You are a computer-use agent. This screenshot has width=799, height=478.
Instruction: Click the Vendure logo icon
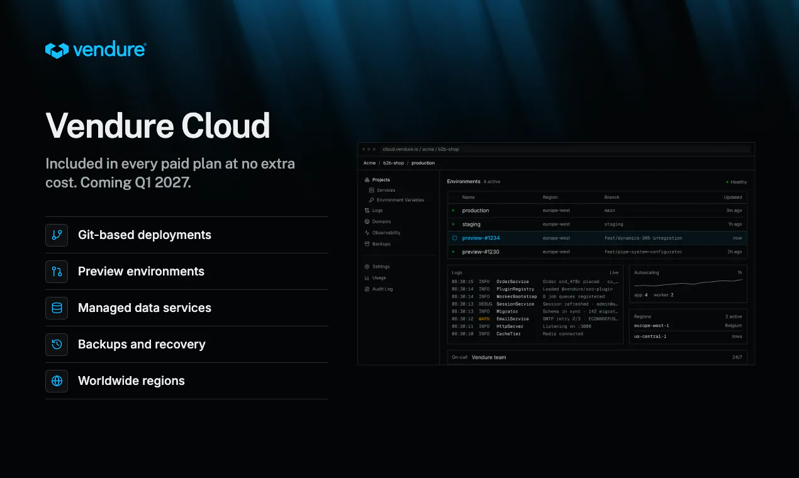pos(57,50)
